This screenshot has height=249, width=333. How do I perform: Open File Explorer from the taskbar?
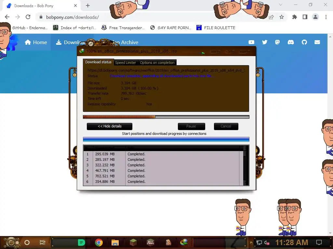click(115, 243)
